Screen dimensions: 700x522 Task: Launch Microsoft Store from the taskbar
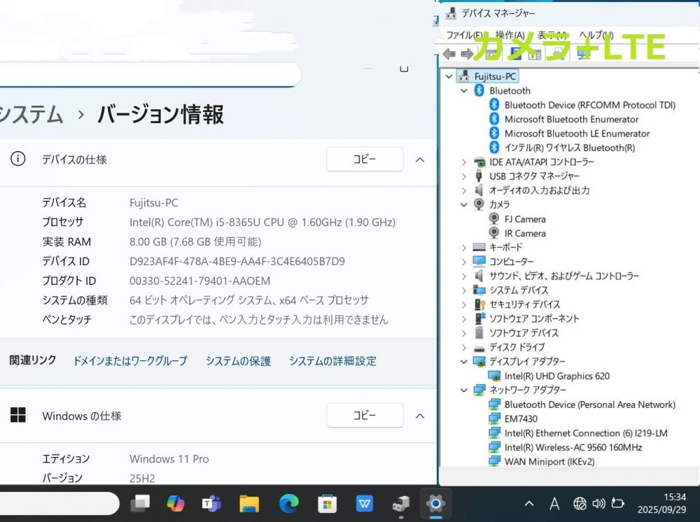(x=326, y=503)
